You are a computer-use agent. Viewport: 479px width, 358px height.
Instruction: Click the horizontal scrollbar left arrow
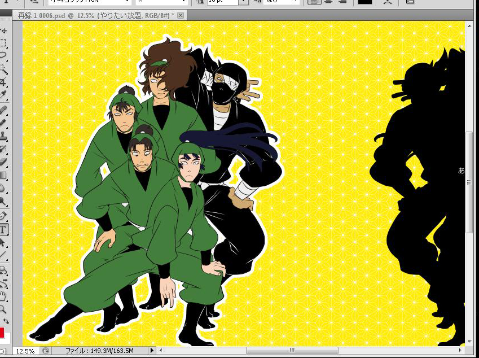tap(161, 350)
